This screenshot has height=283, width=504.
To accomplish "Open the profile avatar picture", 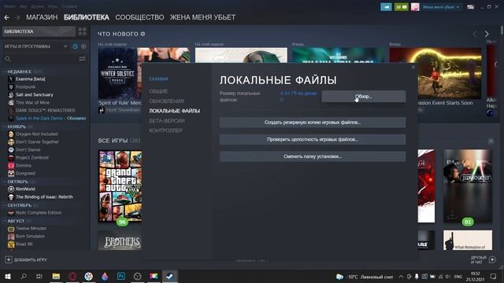I will (x=415, y=7).
